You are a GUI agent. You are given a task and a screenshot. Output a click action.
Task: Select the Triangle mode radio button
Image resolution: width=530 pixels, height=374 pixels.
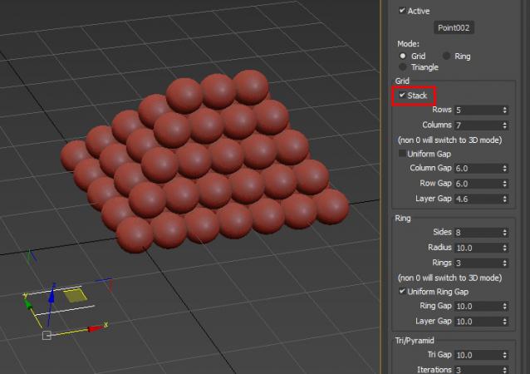[403, 66]
